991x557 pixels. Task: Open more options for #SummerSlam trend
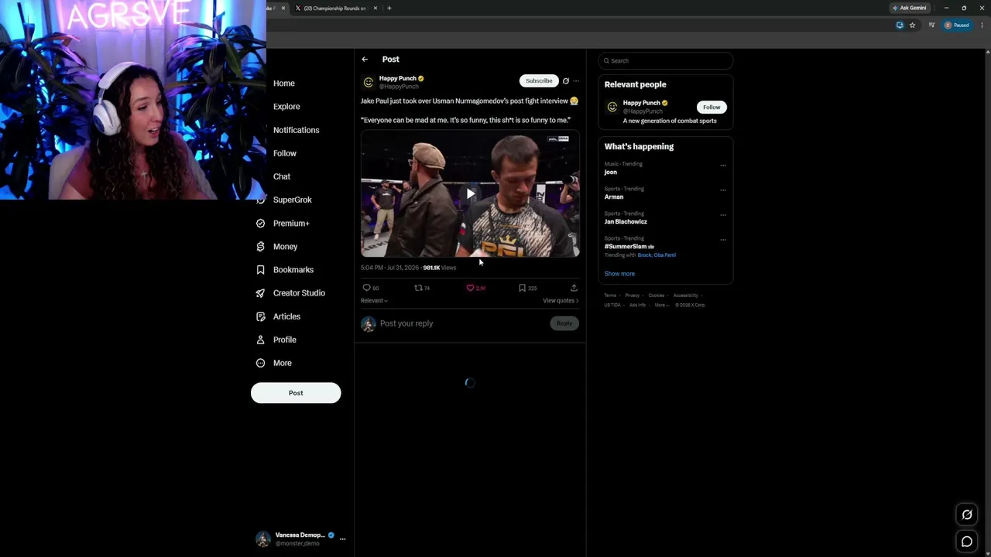click(723, 239)
